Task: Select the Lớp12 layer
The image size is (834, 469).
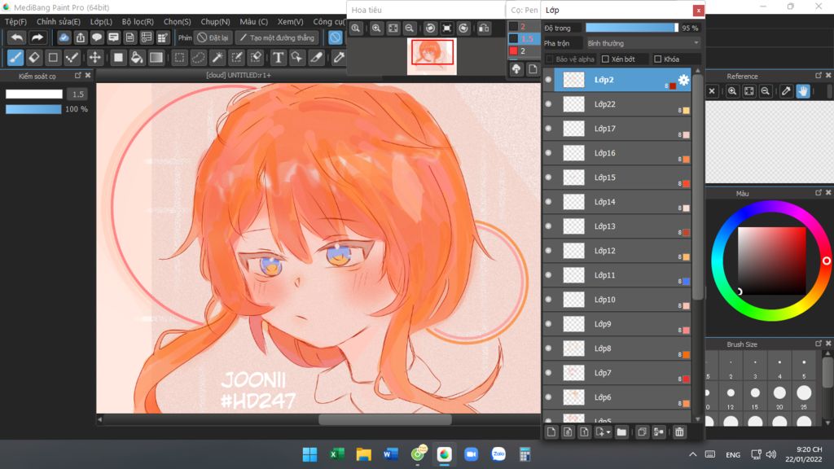Action: point(622,251)
